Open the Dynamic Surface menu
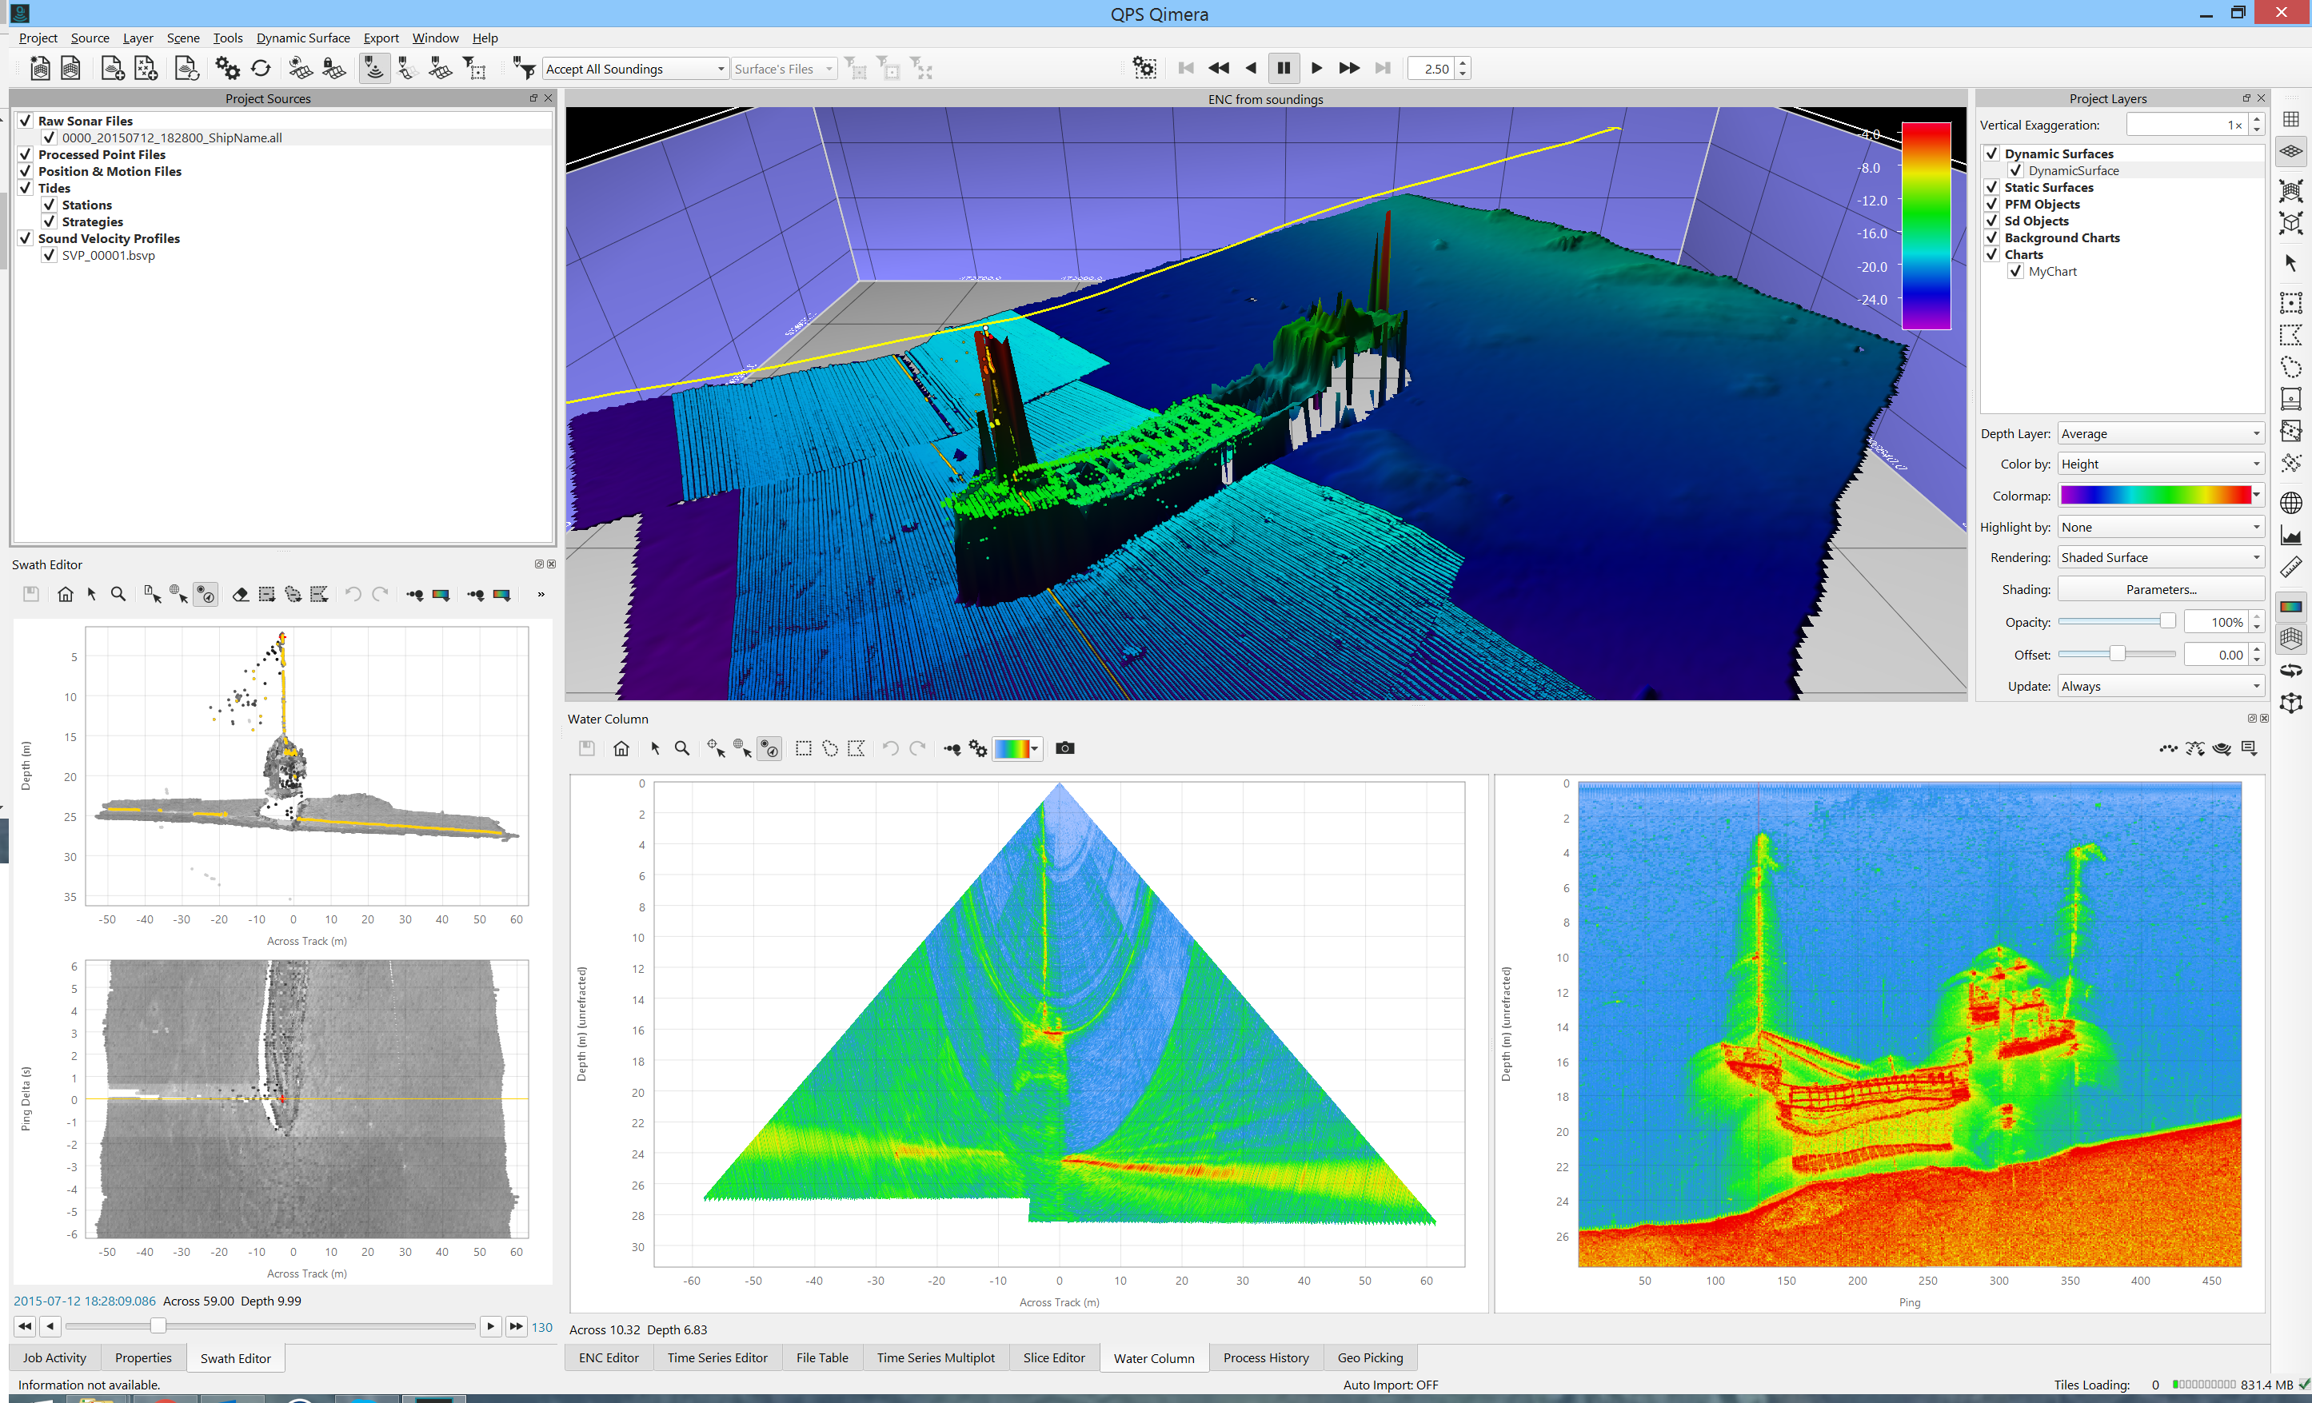Viewport: 2312px width, 1403px height. [x=302, y=38]
